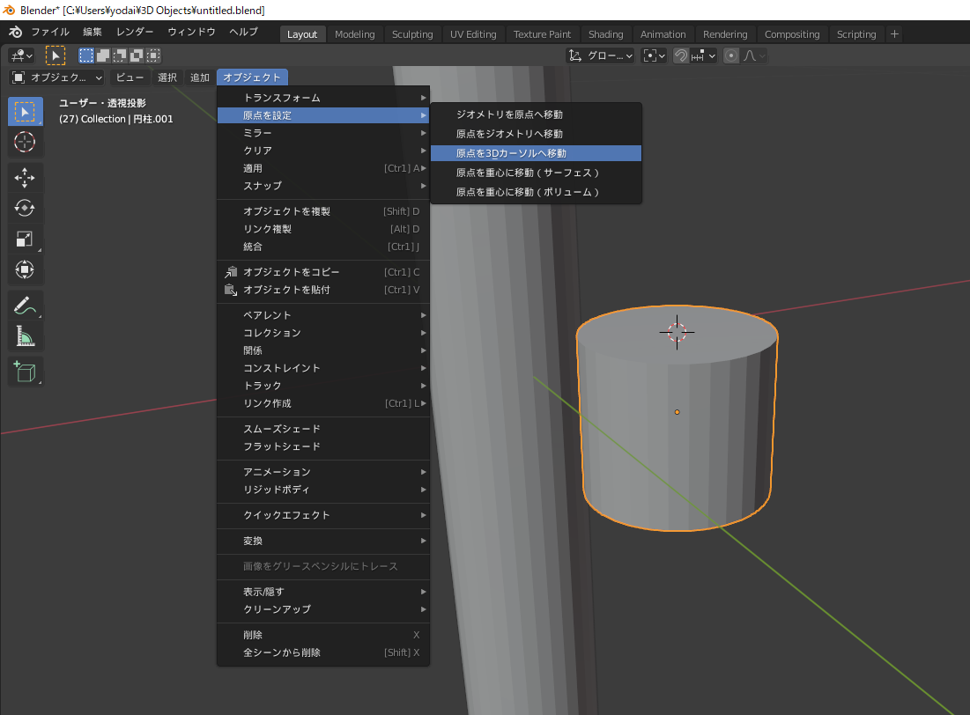Open the ビュー viewport menu

130,77
